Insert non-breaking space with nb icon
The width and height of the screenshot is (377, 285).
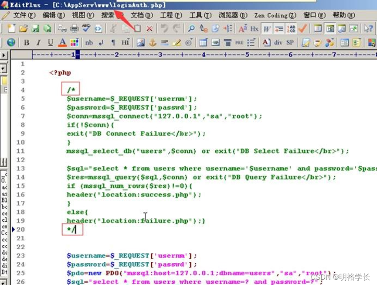point(89,43)
